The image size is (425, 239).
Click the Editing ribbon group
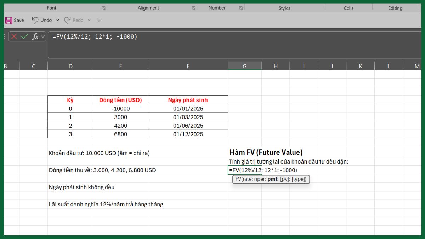pos(396,8)
